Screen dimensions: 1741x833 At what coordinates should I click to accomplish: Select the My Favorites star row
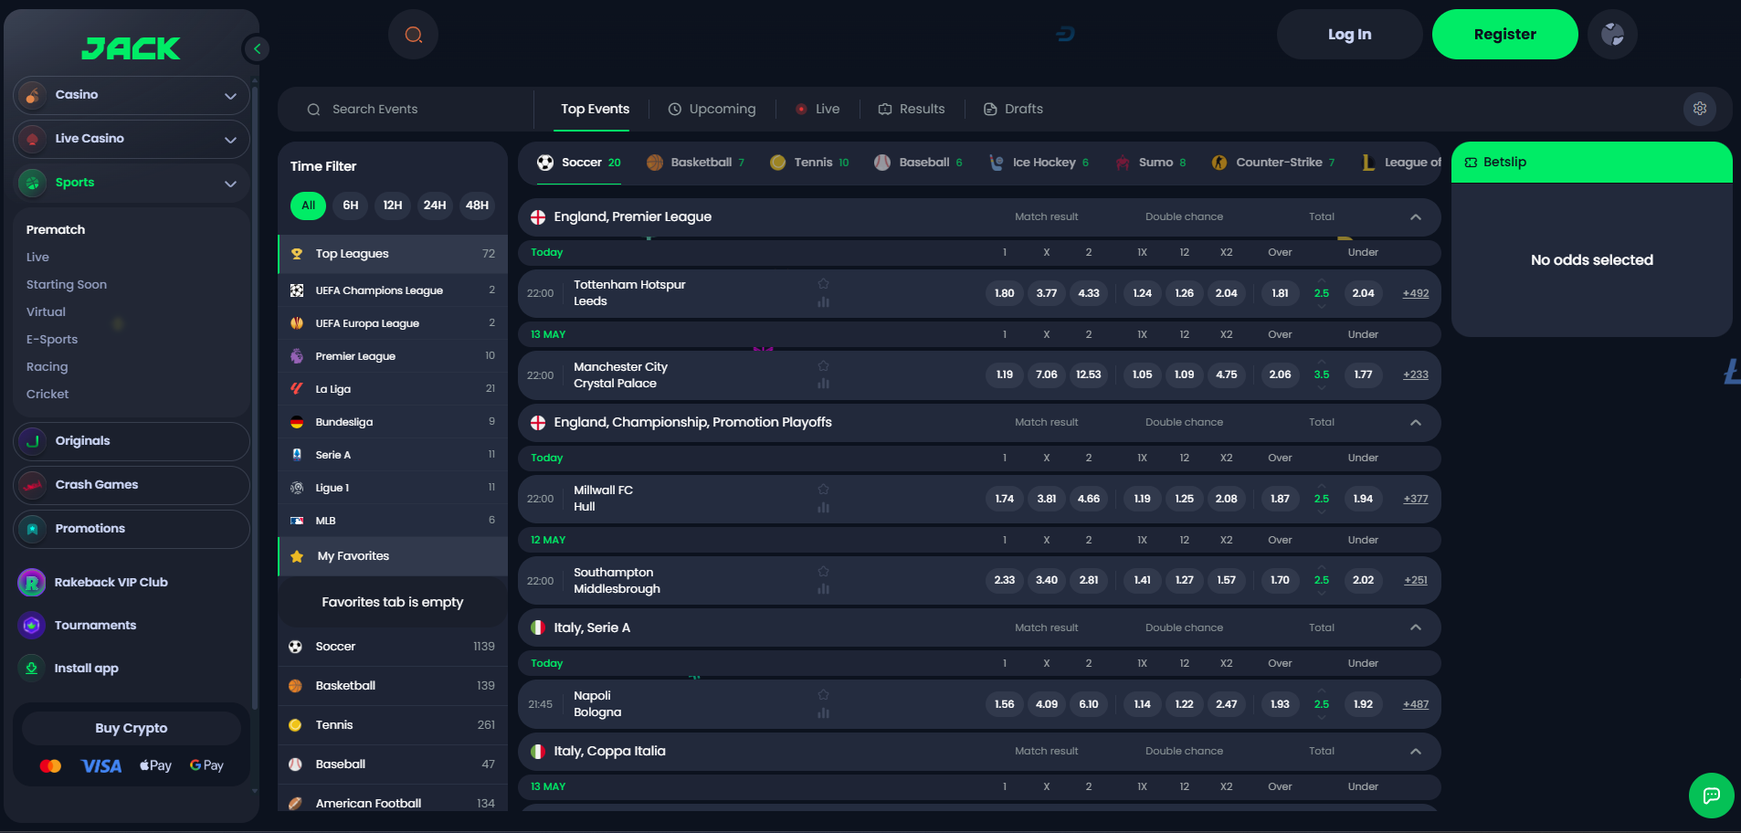click(393, 556)
